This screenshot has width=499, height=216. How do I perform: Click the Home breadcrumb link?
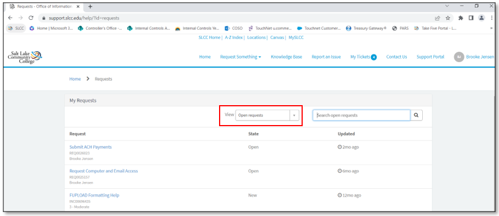point(75,79)
